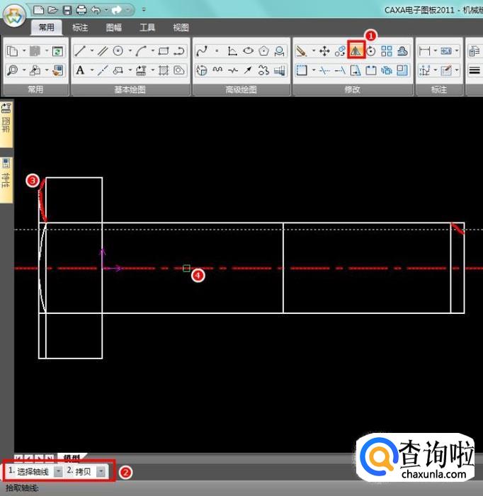
Task: Open the 拷贝 option dropdown
Action: (x=101, y=471)
